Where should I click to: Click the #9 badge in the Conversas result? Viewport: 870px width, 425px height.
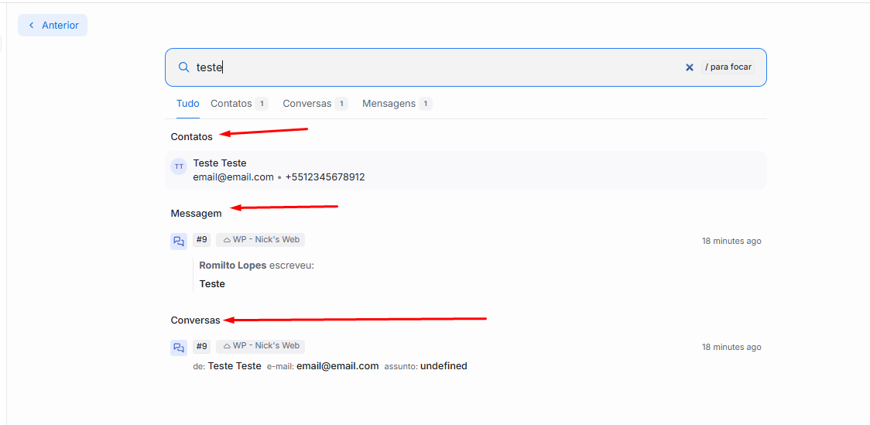coord(201,346)
